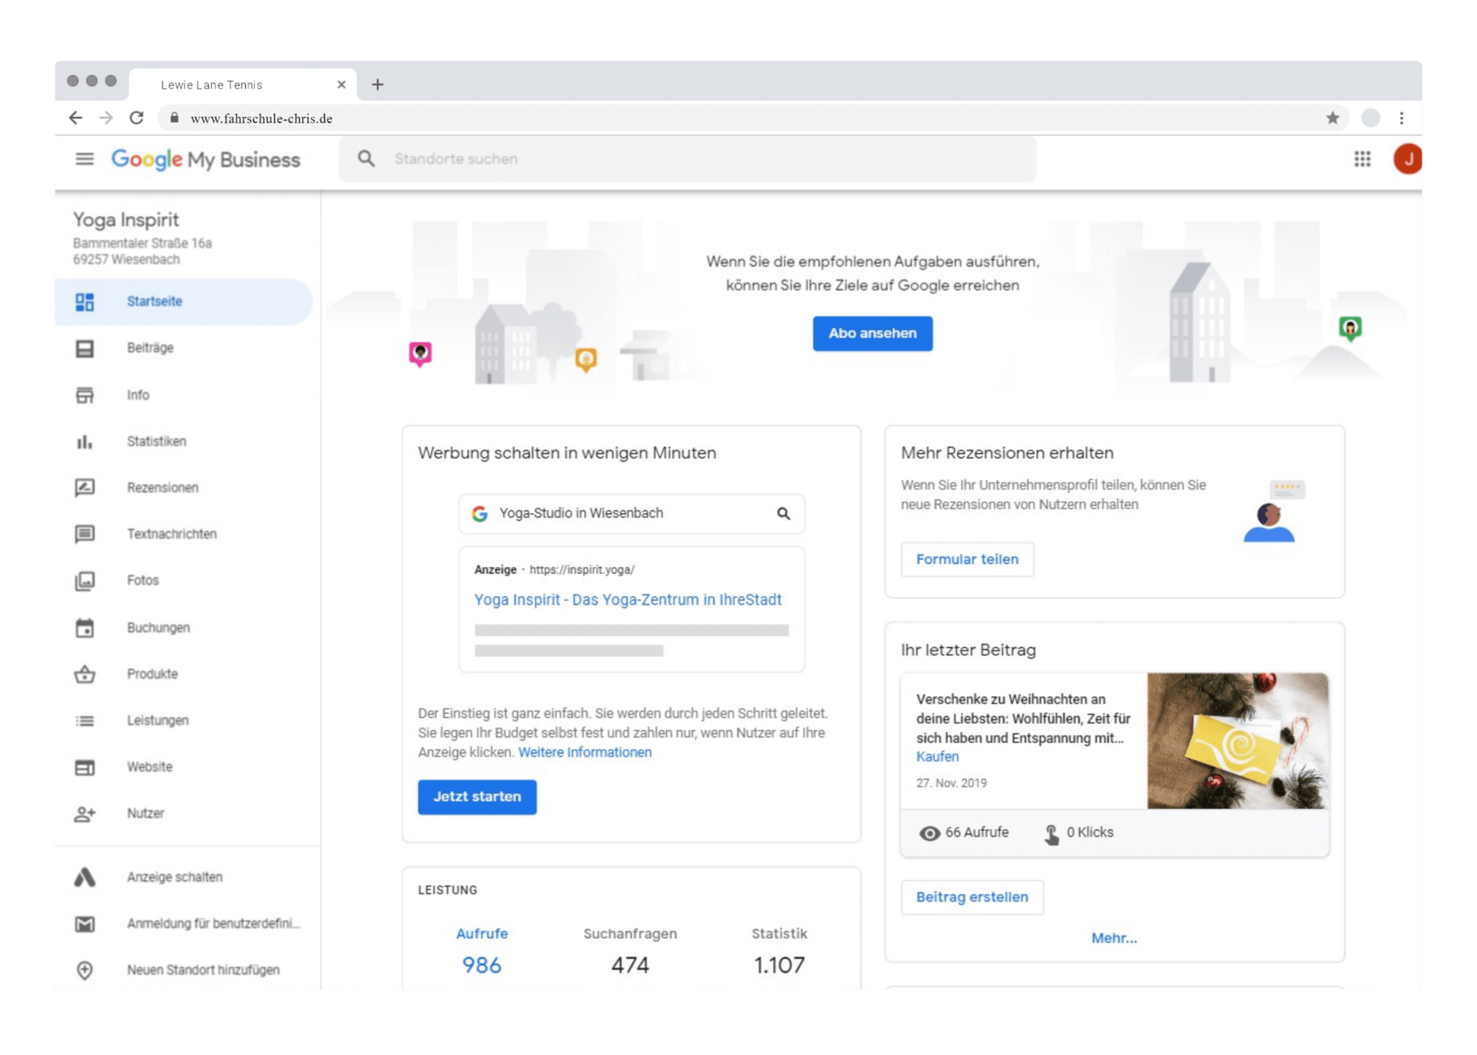
Task: Click the Buchungen calendar icon
Action: pyautogui.click(x=85, y=628)
